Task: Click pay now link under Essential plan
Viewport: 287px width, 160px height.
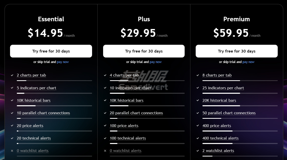Action: point(63,62)
